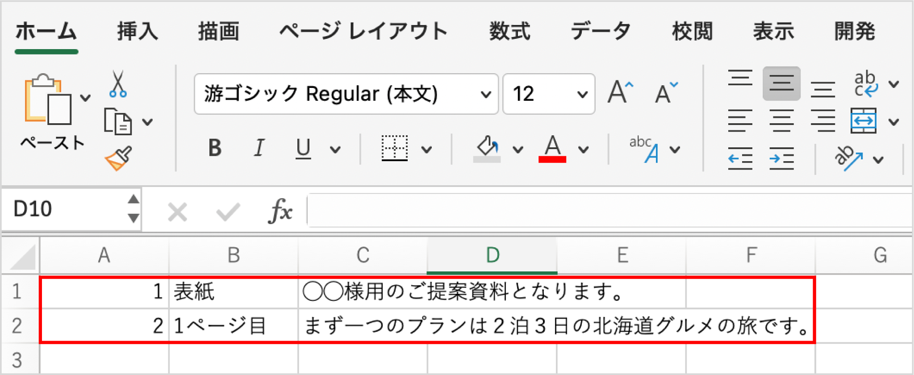Open the データ tab
This screenshot has width=914, height=375.
coord(601,31)
